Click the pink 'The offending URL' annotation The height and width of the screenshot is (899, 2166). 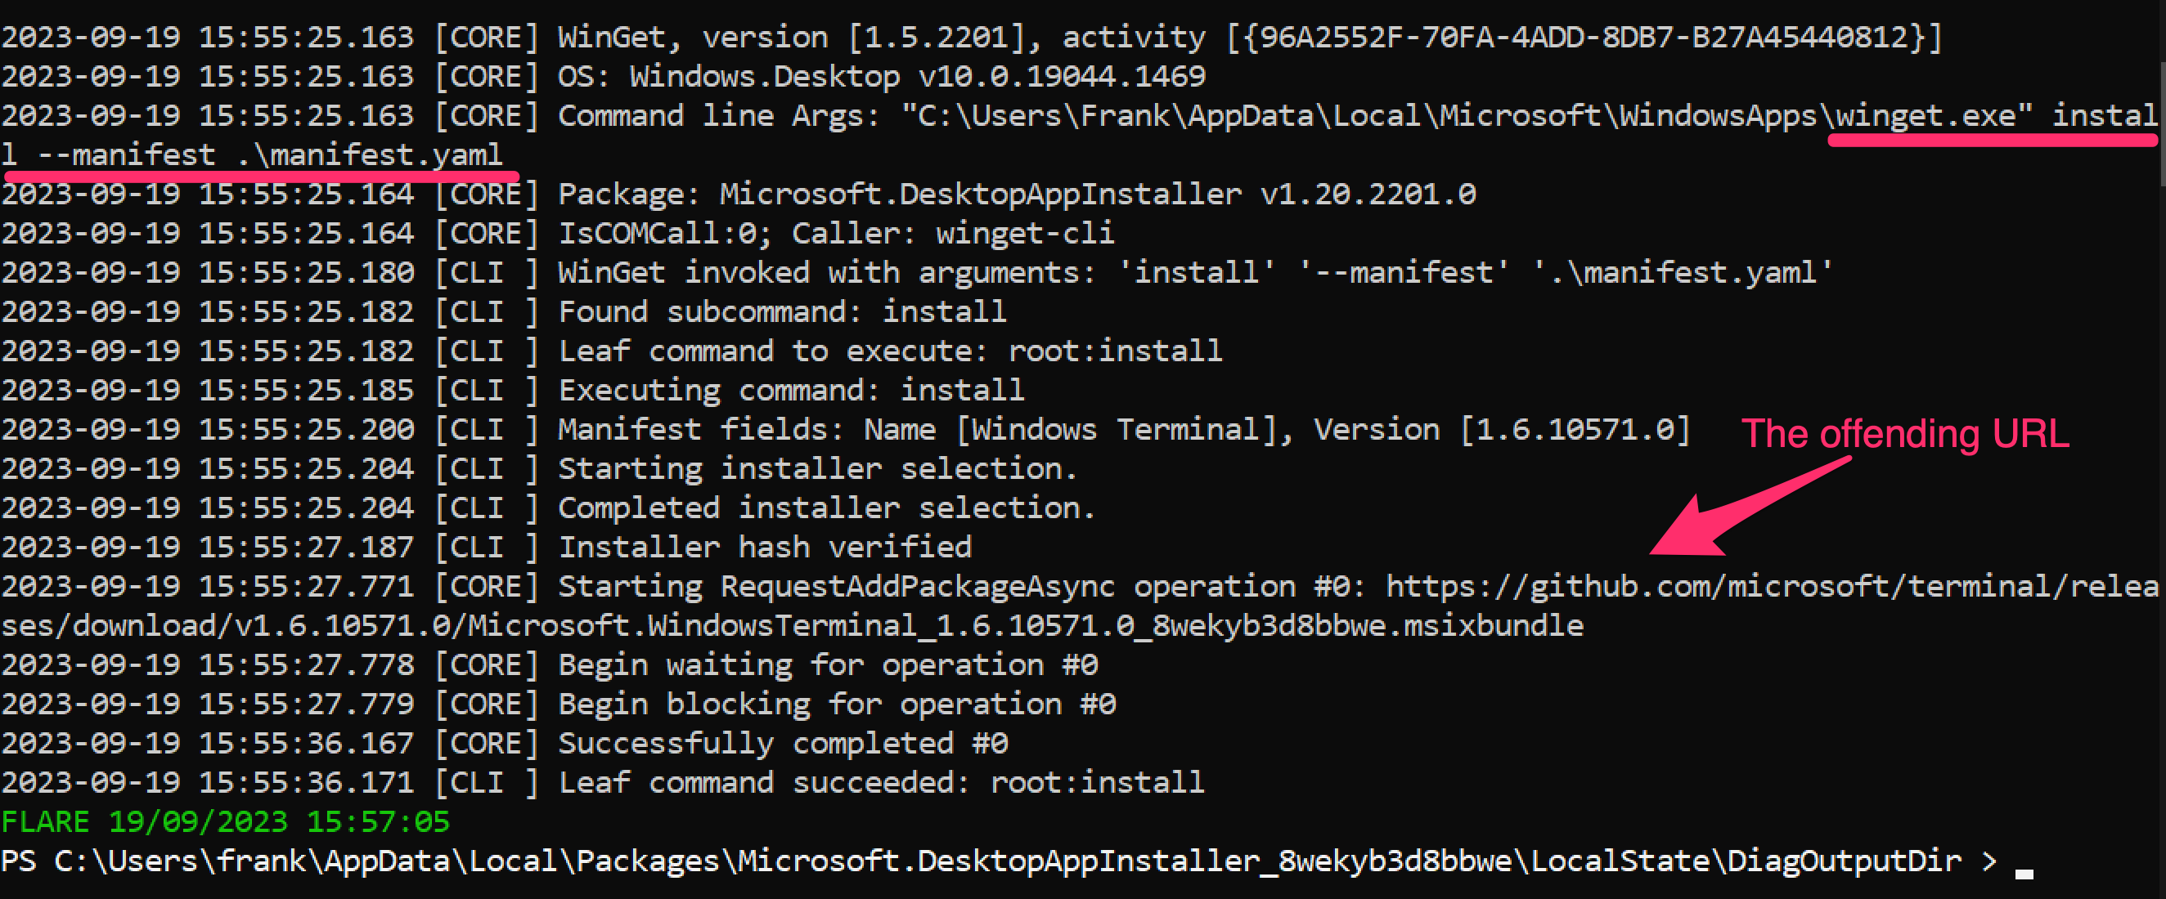(x=1904, y=433)
